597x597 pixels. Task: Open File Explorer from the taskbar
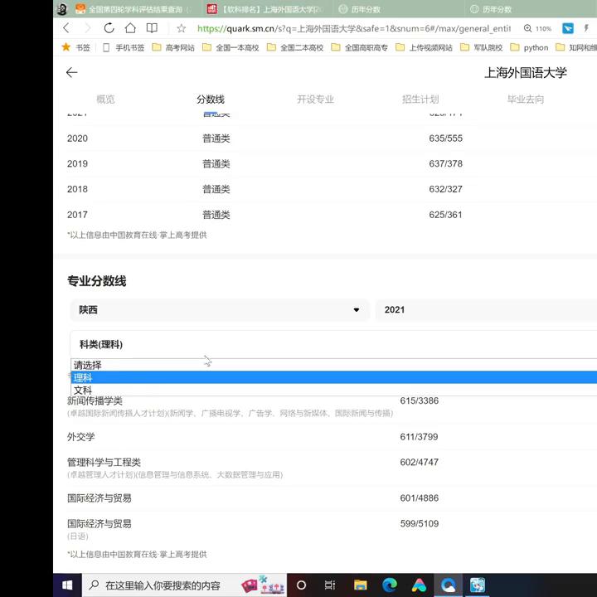pyautogui.click(x=360, y=585)
